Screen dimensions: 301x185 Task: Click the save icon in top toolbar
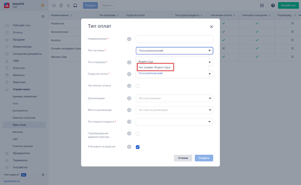click(x=54, y=5)
